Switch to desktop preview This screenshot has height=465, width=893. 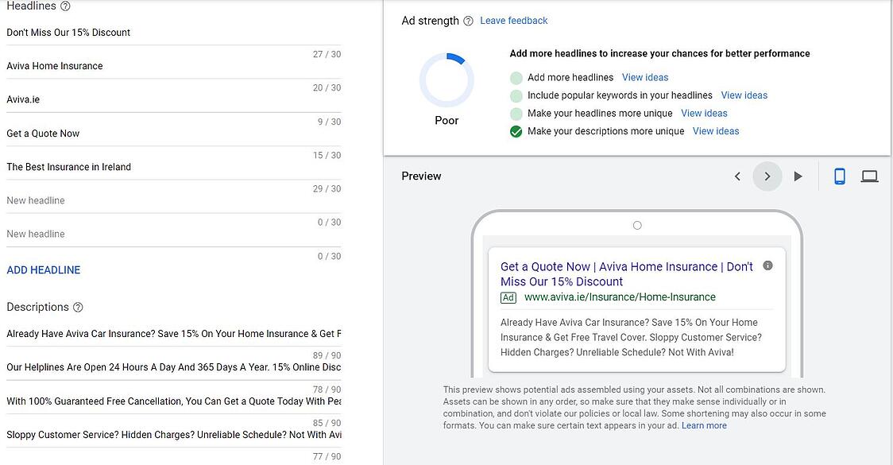pyautogui.click(x=870, y=176)
